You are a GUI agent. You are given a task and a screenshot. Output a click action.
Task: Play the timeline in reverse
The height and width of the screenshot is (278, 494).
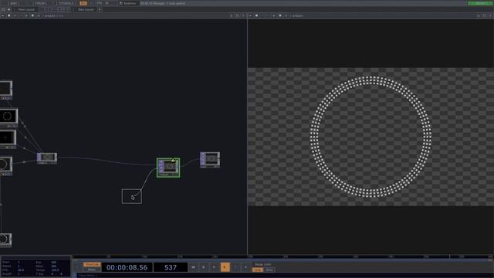pyautogui.click(x=214, y=267)
